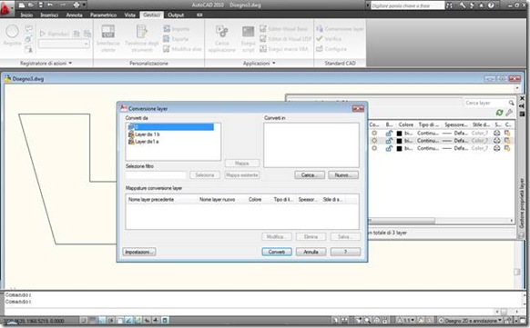Image resolution: width=530 pixels, height=328 pixels.
Task: Switch to the Parametrico ribbon tab
Action: click(104, 15)
